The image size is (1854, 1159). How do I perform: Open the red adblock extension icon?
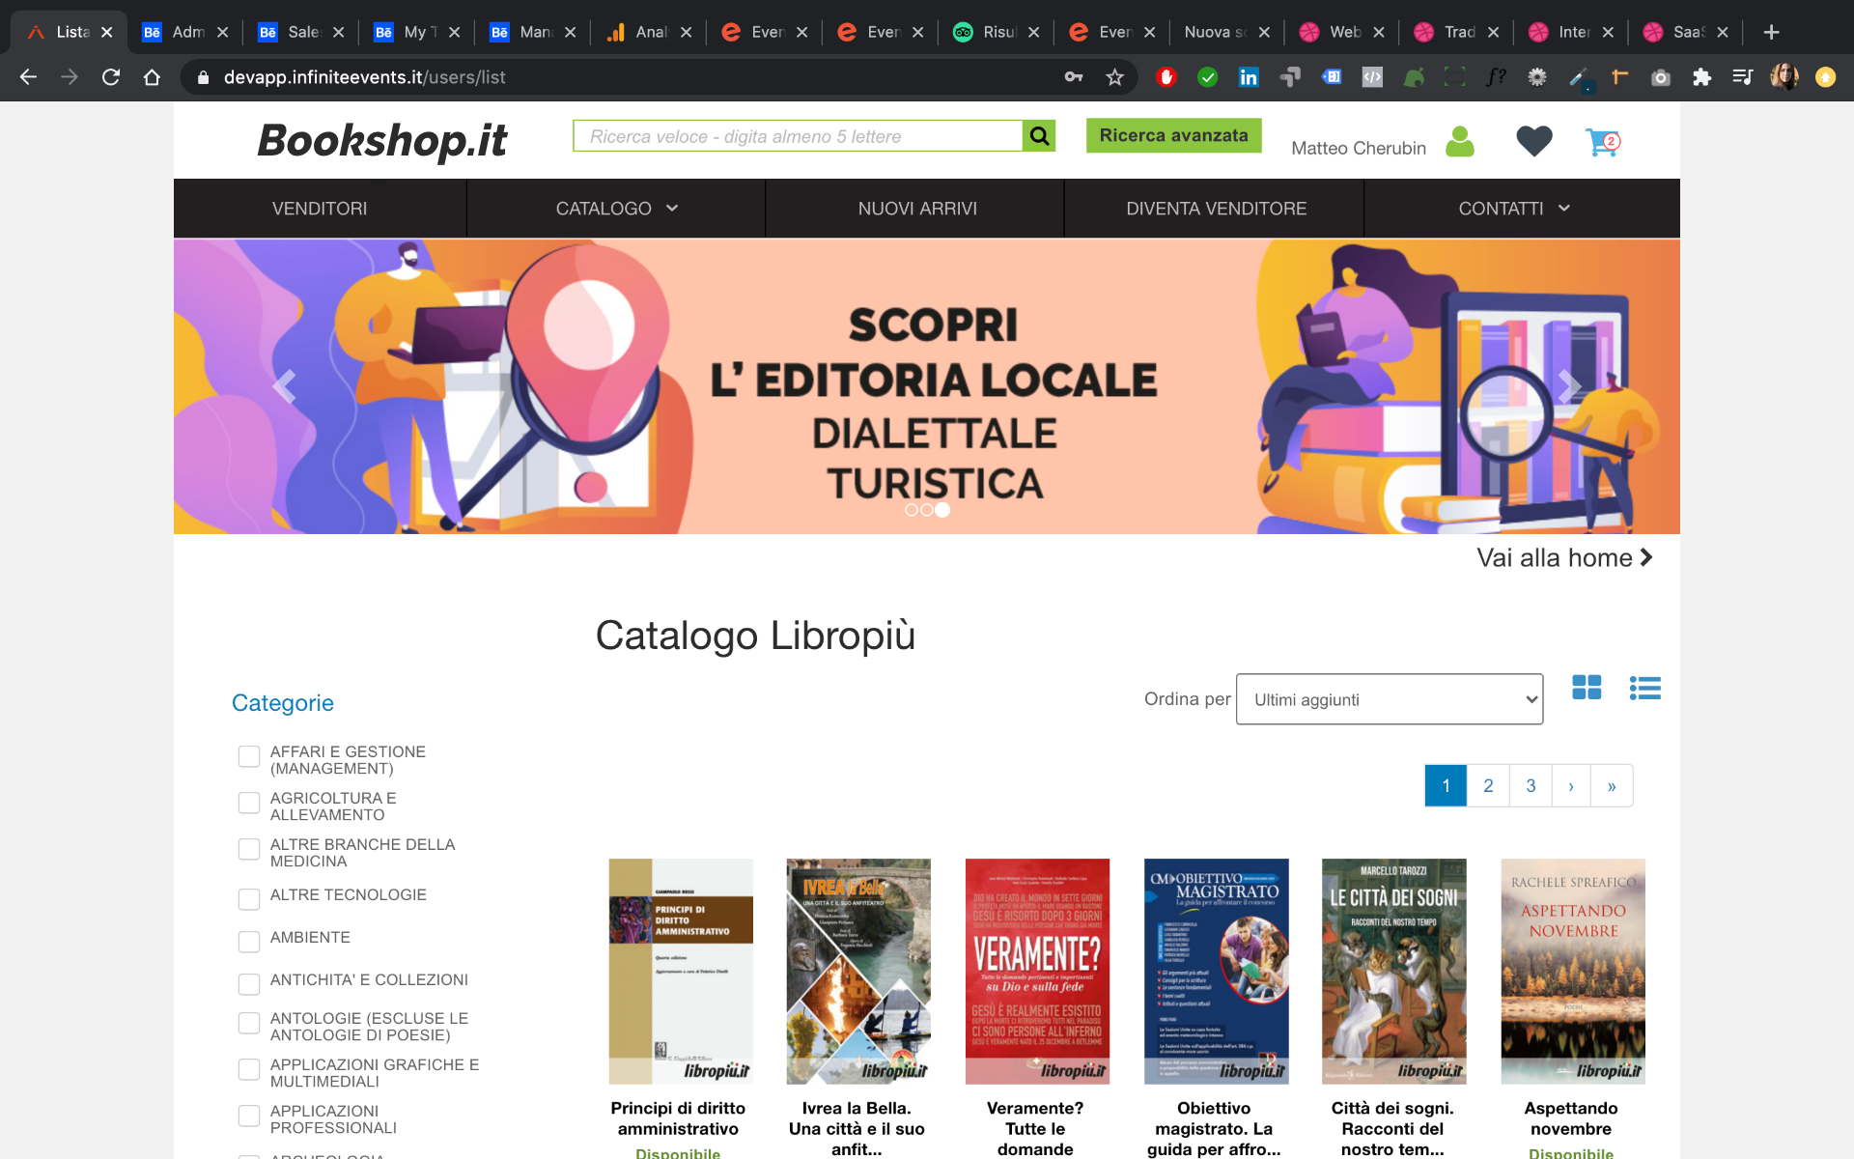(1166, 77)
